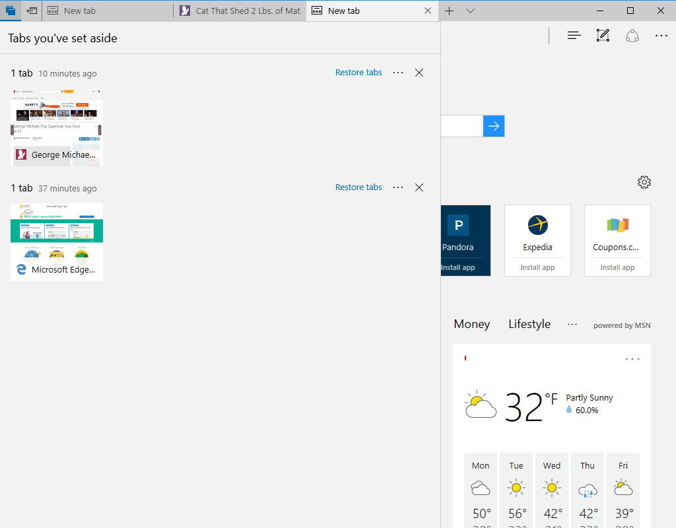The image size is (676, 528).
Task: Restore tabs from 37 minutes ago
Action: tap(358, 187)
